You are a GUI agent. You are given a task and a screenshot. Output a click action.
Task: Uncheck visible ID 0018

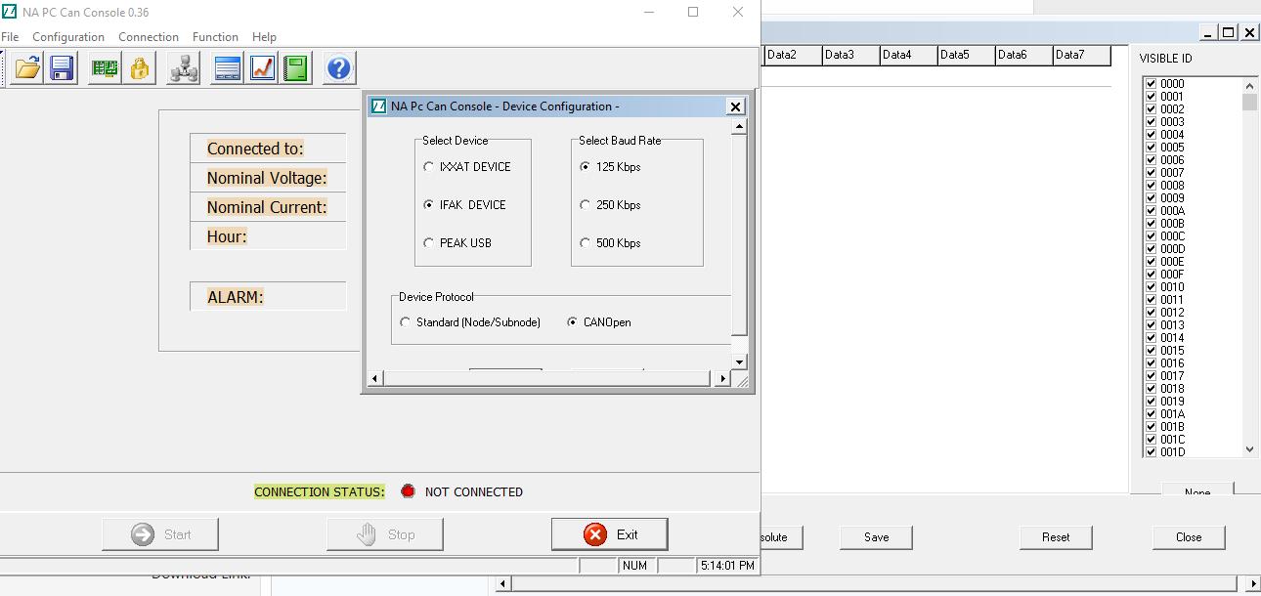click(x=1152, y=389)
